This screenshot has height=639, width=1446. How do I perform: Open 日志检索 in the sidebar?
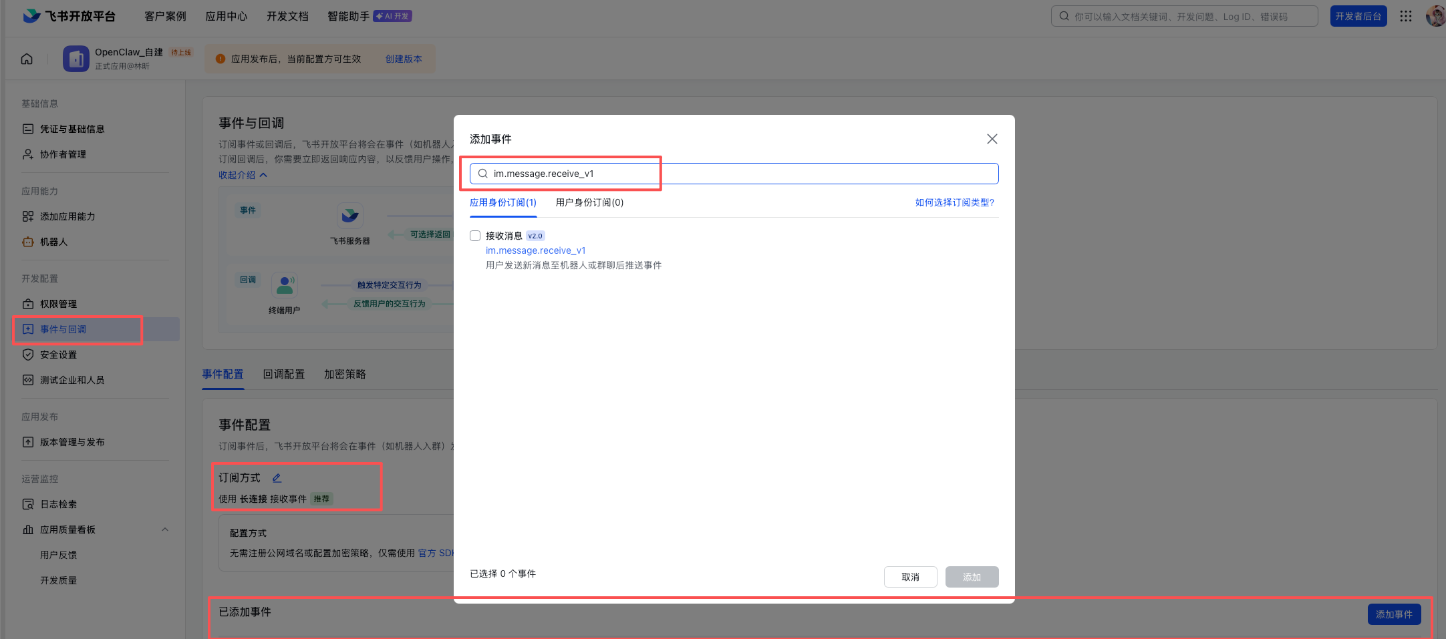click(x=58, y=504)
